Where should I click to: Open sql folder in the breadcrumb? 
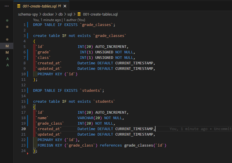pyautogui.click(x=70, y=14)
